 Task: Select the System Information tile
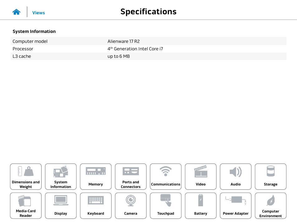click(x=61, y=176)
